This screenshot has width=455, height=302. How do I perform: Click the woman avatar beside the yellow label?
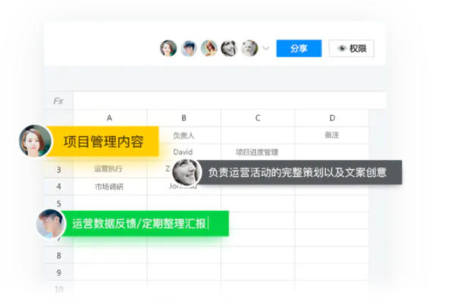point(35,141)
